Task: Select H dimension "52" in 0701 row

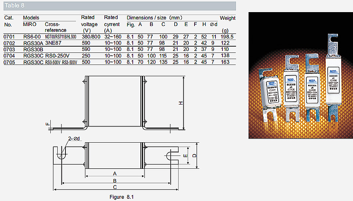Action: tap(204, 37)
